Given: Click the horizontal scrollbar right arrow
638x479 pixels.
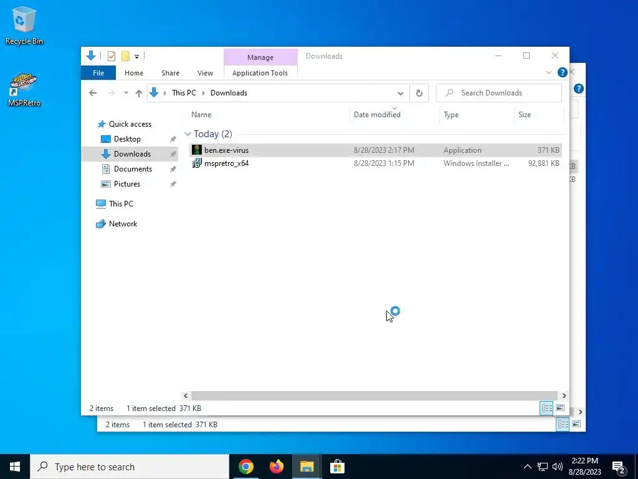Looking at the screenshot, I should [x=564, y=395].
